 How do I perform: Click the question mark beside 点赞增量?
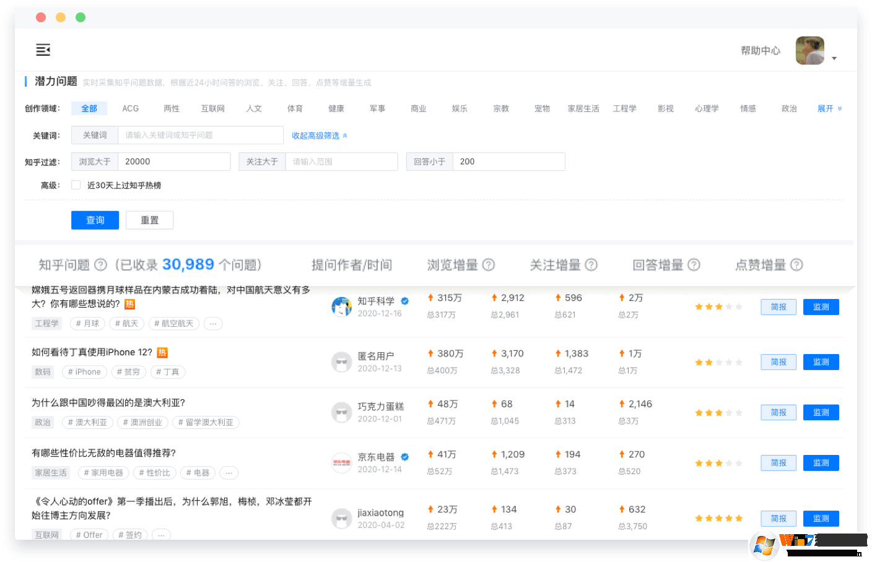[x=797, y=264]
